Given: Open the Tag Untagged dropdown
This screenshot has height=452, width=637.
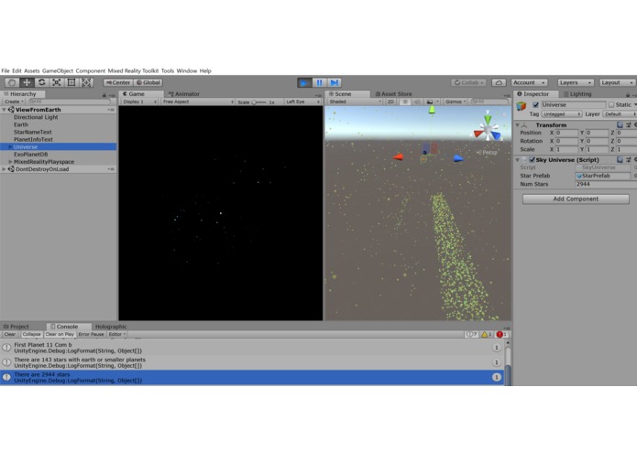Looking at the screenshot, I should click(562, 114).
